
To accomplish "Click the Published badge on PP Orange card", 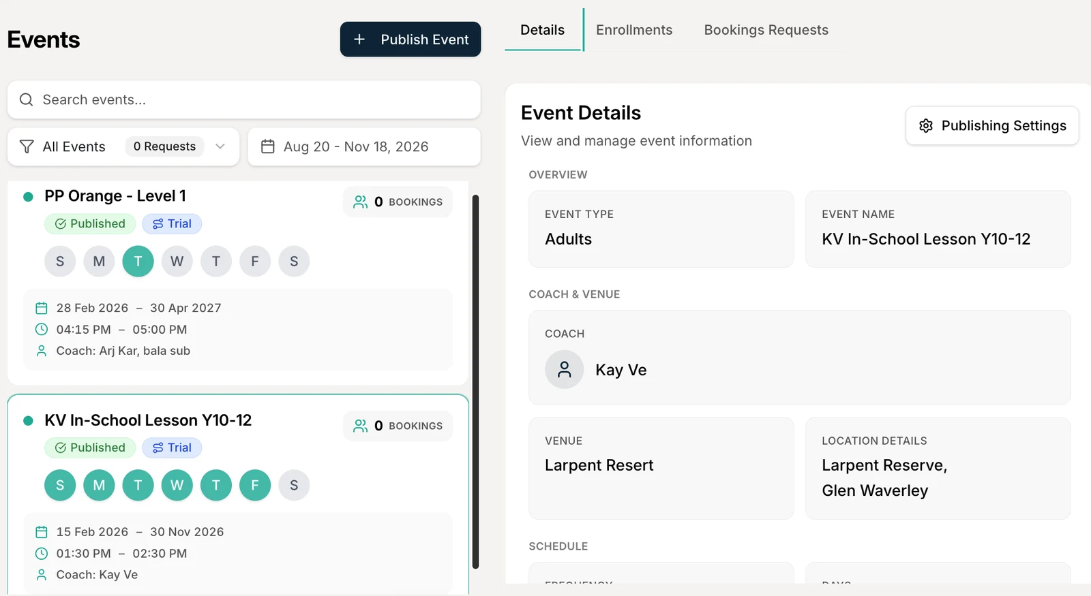I will tap(90, 224).
